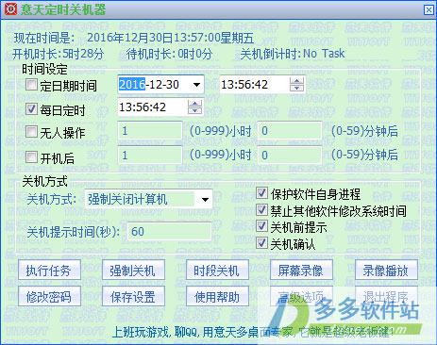Uncheck the 关机确认 option
Image resolution: width=437 pixels, height=345 pixels.
point(261,243)
